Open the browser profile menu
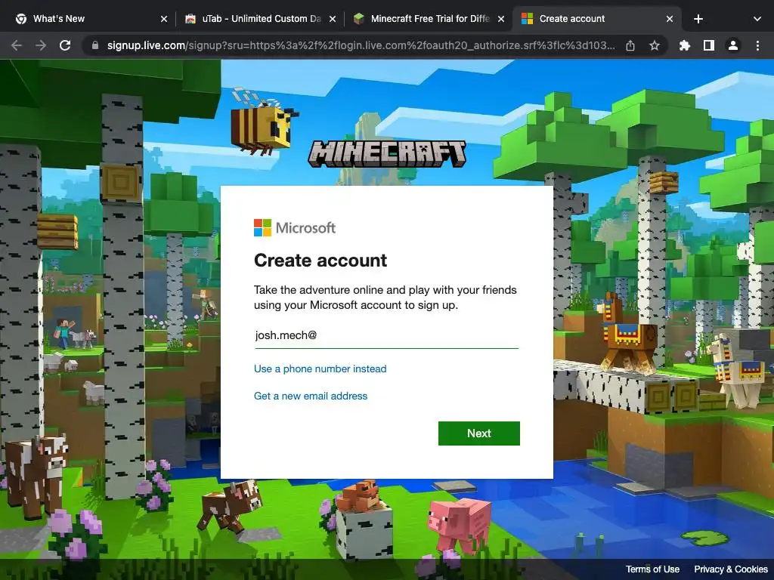 733,46
